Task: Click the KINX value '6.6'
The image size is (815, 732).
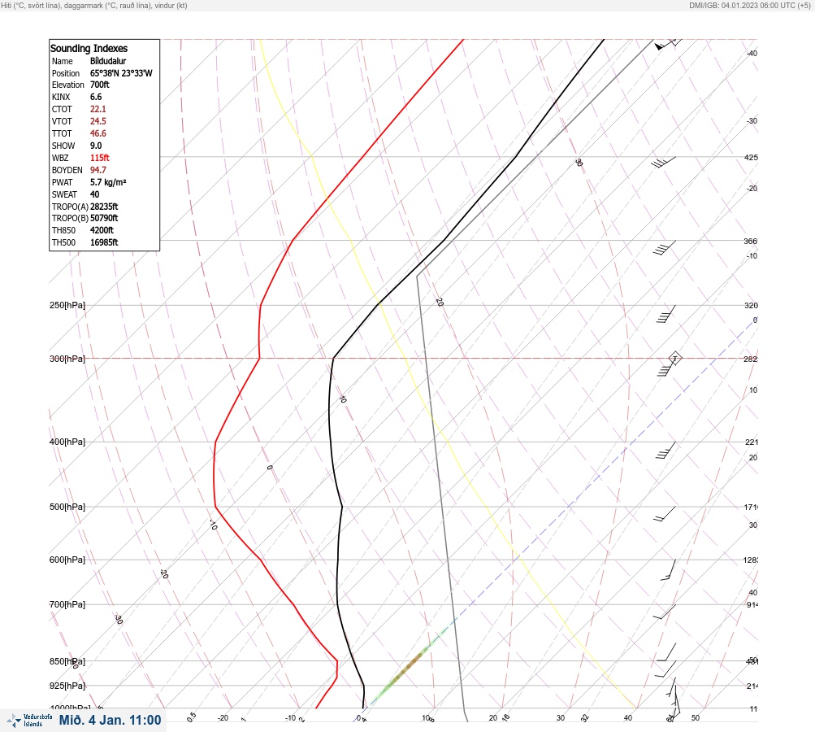Action: 96,97
